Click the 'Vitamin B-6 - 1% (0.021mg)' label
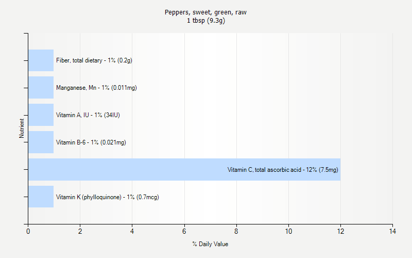Viewport: 412px width, 258px height. coord(91,142)
